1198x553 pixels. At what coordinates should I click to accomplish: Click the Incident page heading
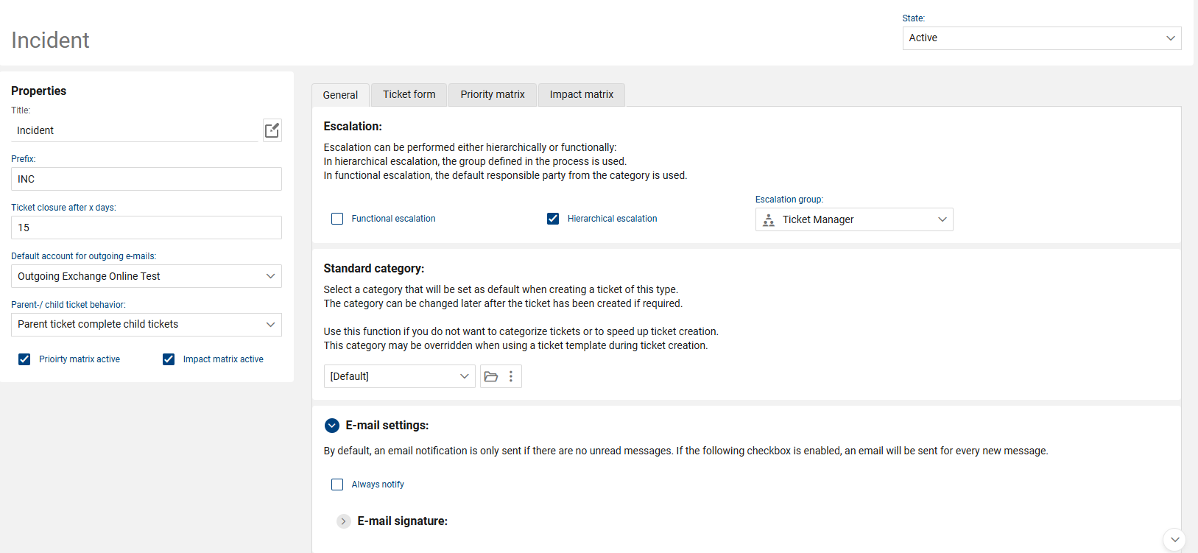(50, 40)
